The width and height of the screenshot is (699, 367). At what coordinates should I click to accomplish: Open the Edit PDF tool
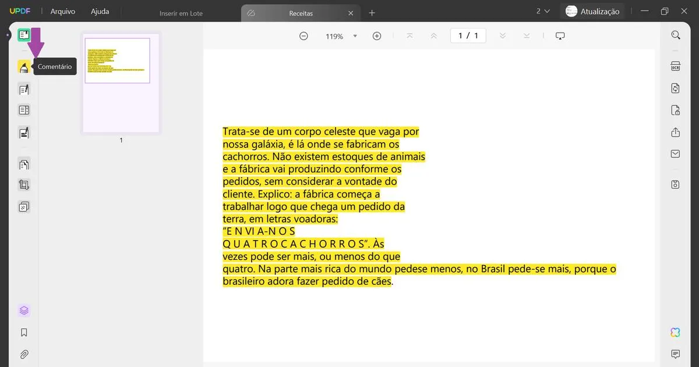point(23,89)
